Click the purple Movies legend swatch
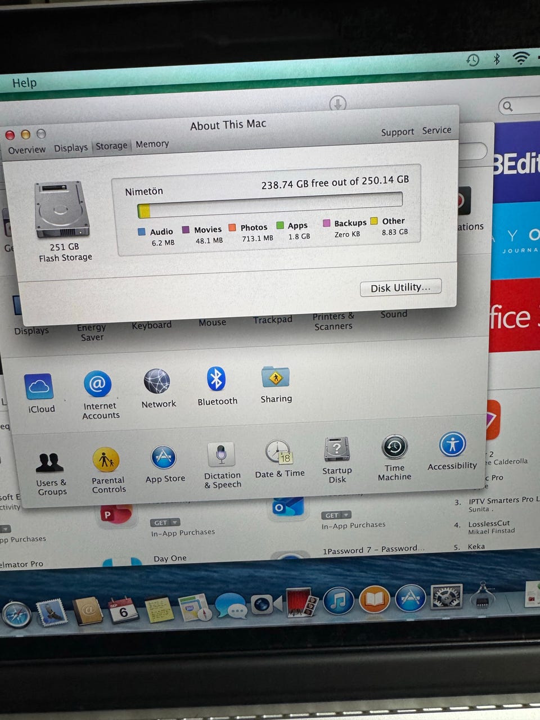Viewport: 540px width, 720px height. (x=186, y=229)
